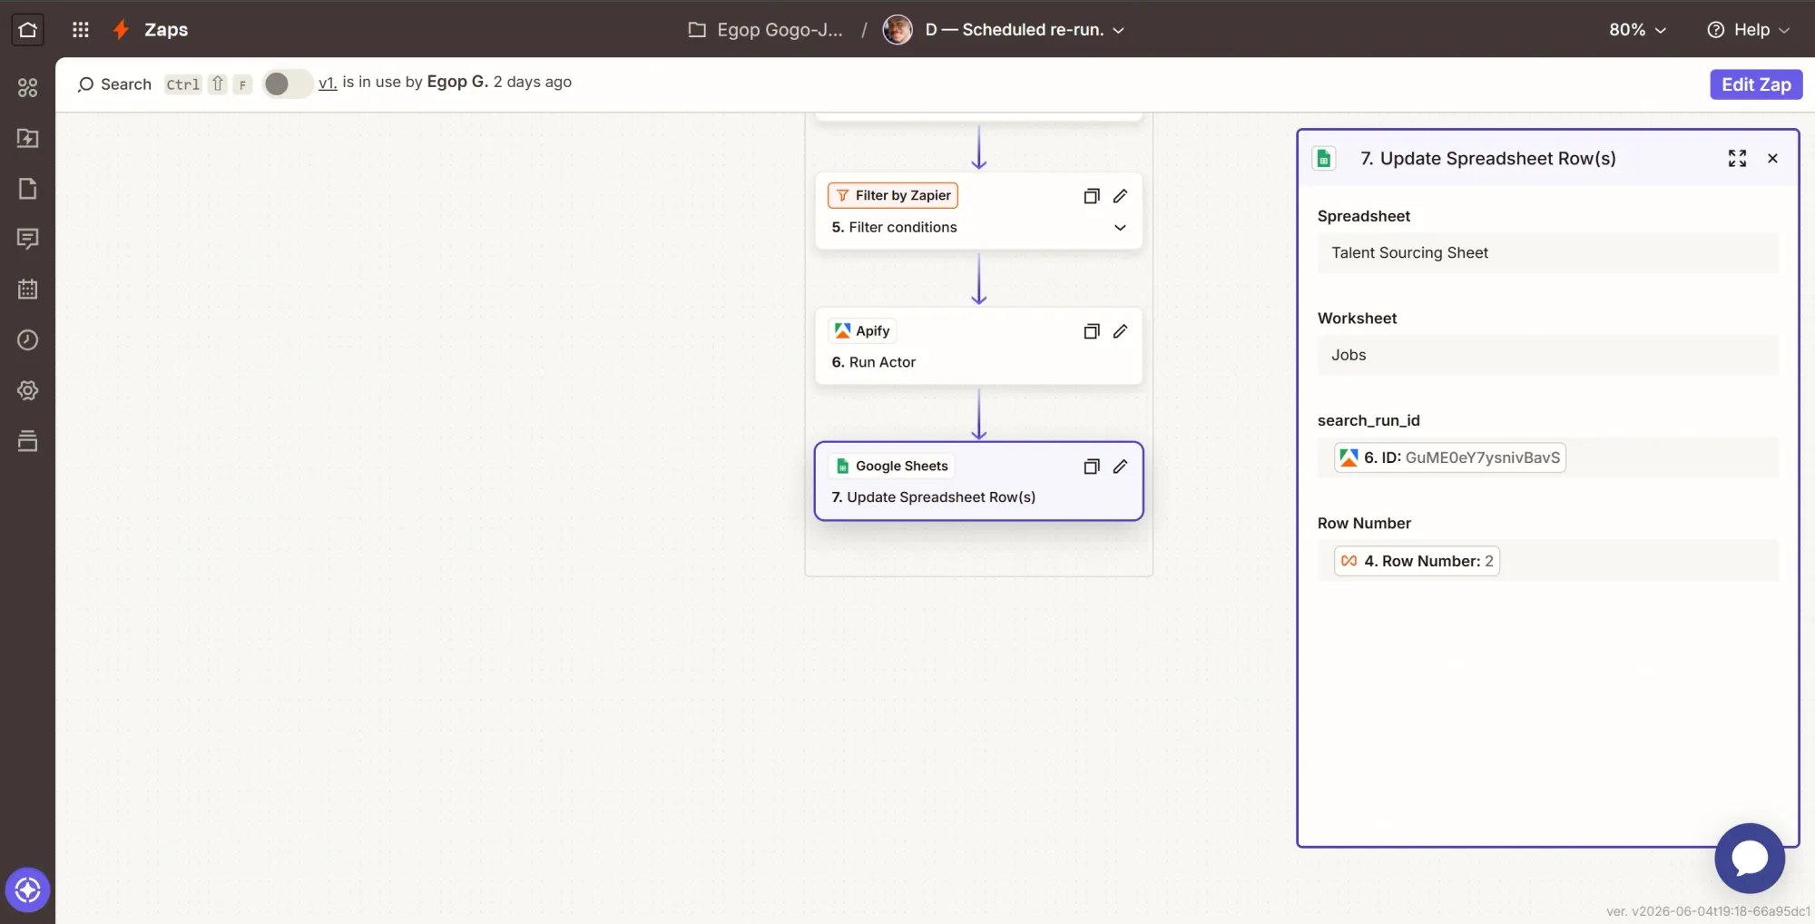
Task: Open the sidebar apps dashboard icon
Action: 27,87
